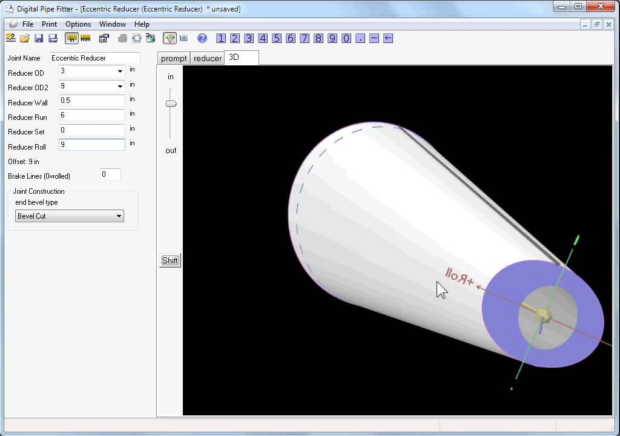Image resolution: width=620 pixels, height=436 pixels.
Task: Click the dotted selection frame toolbar icon
Action: click(136, 38)
